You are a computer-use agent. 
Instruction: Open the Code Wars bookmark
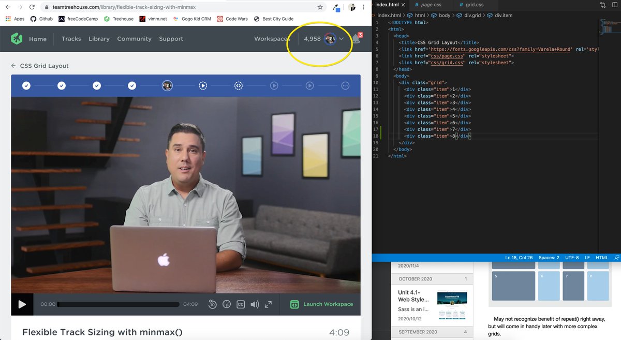[232, 19]
